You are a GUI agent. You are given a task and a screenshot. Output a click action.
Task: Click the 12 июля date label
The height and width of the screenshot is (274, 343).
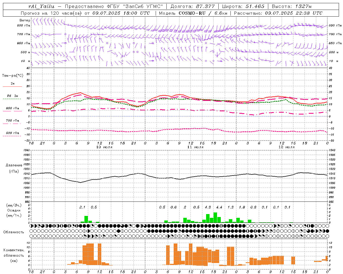[x=286, y=147]
